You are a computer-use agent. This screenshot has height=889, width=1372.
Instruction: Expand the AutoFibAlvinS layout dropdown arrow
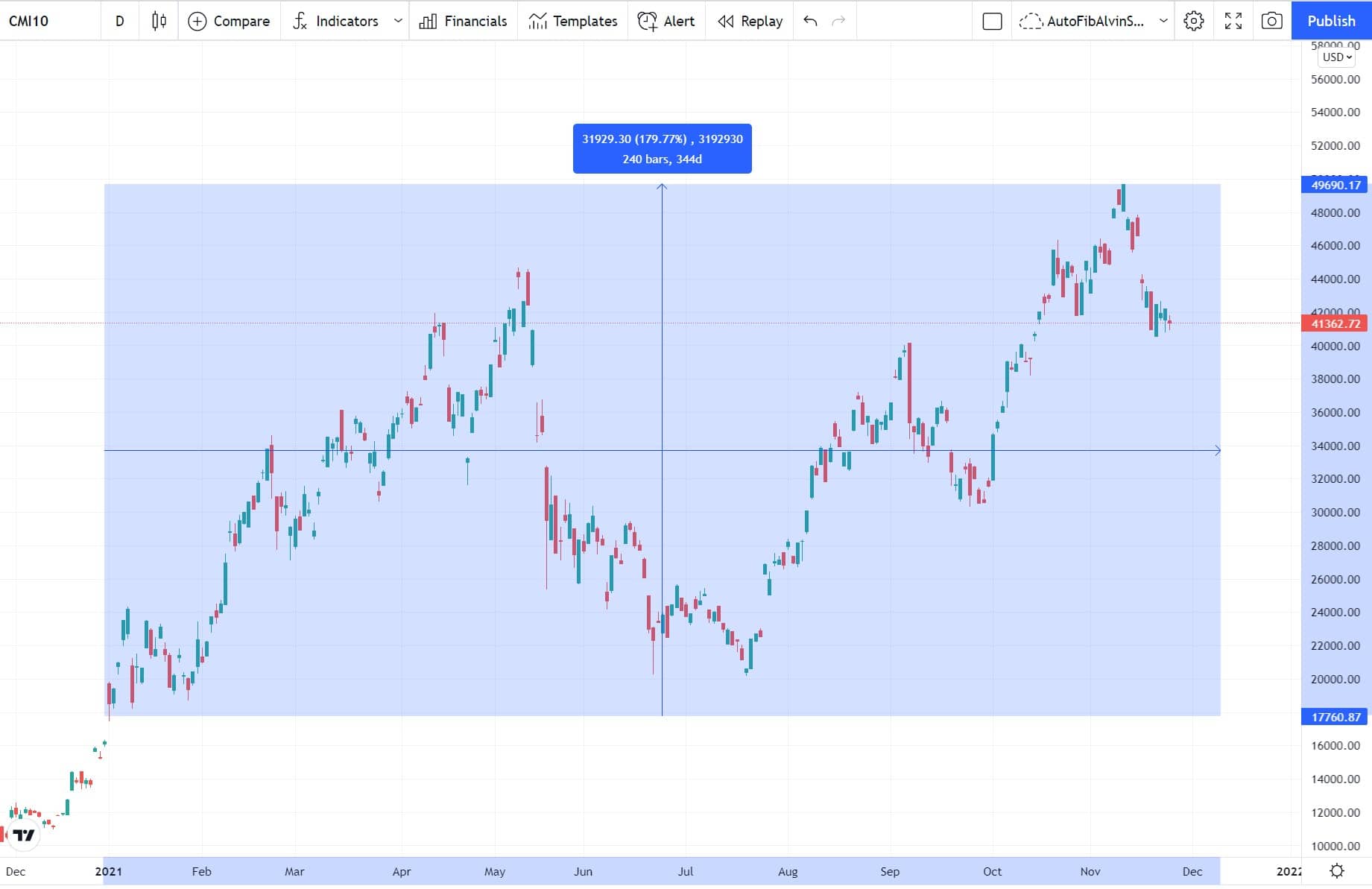1163,21
